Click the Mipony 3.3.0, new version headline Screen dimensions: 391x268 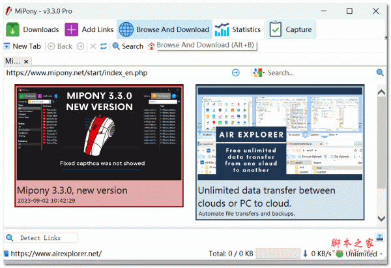pos(72,190)
